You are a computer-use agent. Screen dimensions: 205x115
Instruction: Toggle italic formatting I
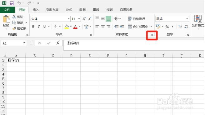point(39,27)
